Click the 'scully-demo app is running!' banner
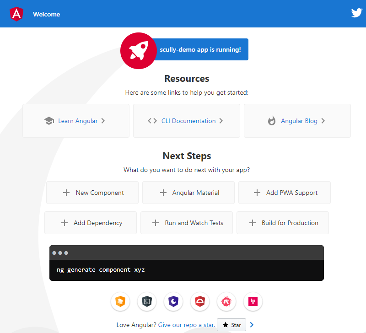The height and width of the screenshot is (333, 366). [200, 49]
